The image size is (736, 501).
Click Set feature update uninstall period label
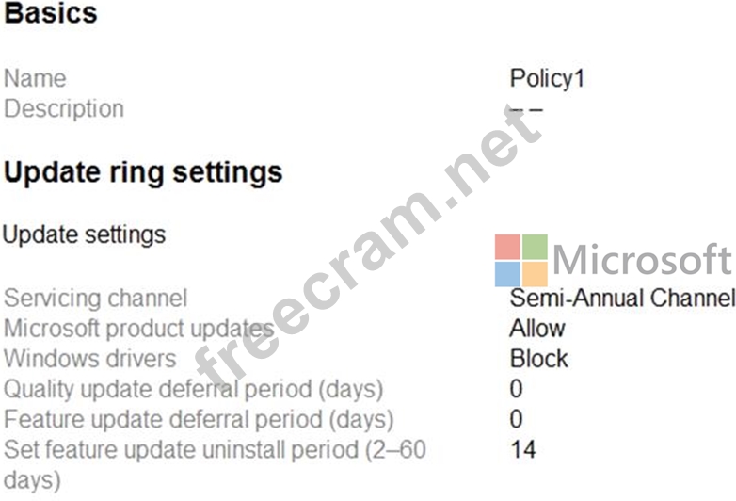pos(215,465)
